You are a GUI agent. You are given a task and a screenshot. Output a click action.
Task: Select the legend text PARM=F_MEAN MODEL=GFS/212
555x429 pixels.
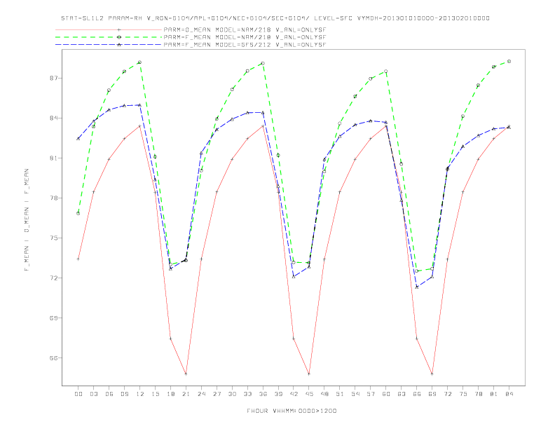(x=217, y=45)
